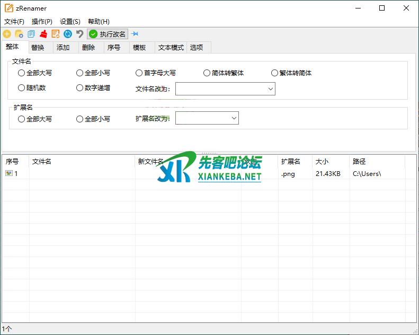Click the undo arrow icon

tap(80, 34)
